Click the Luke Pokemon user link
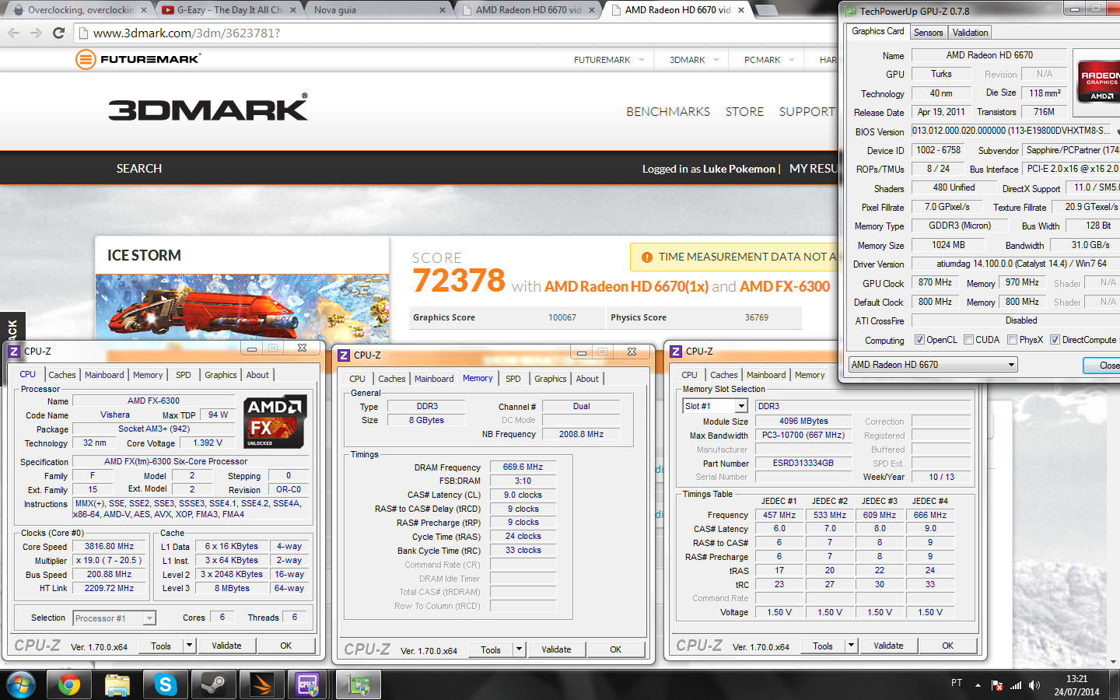The height and width of the screenshot is (700, 1120). tap(740, 169)
